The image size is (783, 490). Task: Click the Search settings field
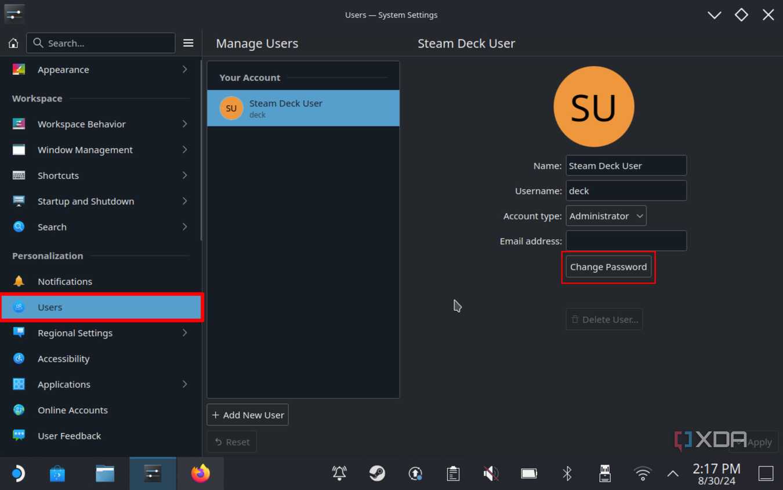point(101,43)
